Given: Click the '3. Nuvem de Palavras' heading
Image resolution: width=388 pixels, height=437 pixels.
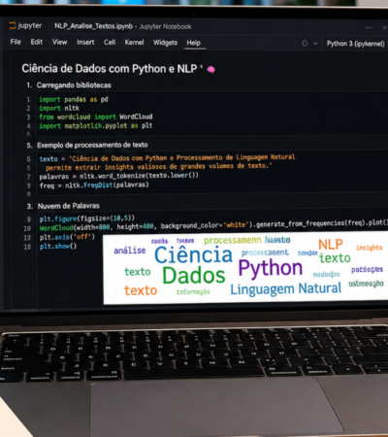Looking at the screenshot, I should coord(63,206).
